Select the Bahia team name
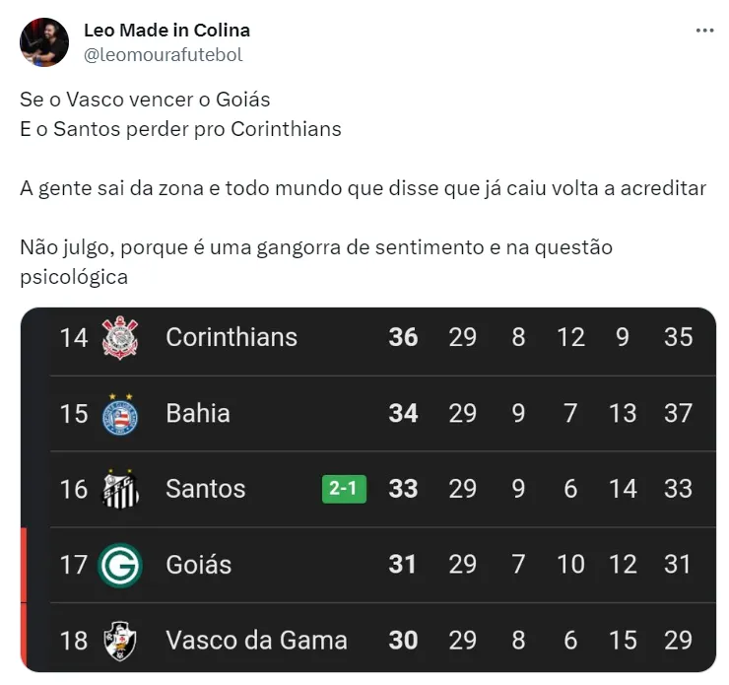Viewport: 729px width, 685px height. (198, 413)
